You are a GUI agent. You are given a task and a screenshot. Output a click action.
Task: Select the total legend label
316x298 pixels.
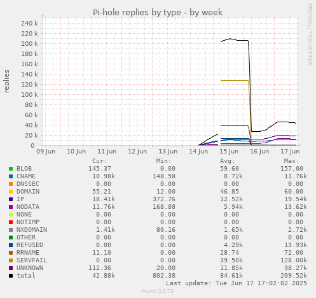(x=26, y=276)
